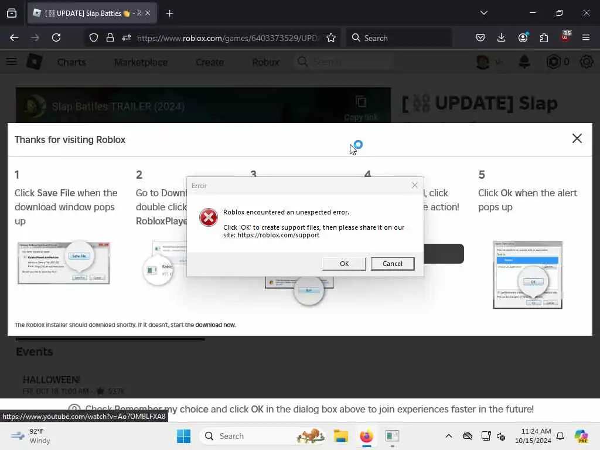Click the step 5 OK alert illustration
Screen dimensions: 600x450
click(527, 275)
